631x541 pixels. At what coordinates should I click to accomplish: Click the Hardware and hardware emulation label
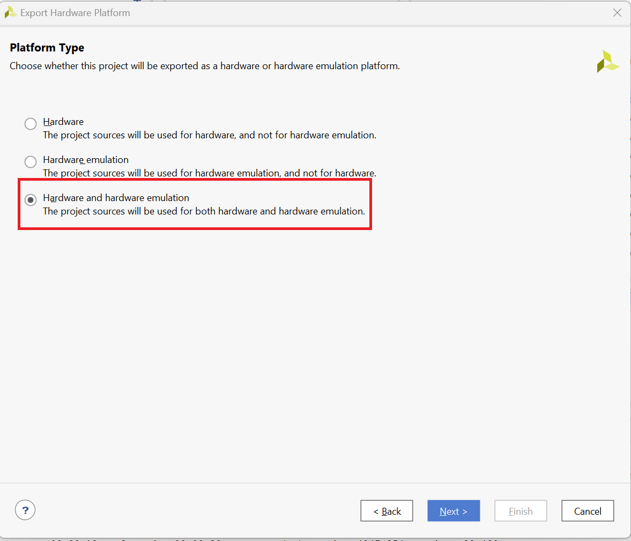pos(116,198)
